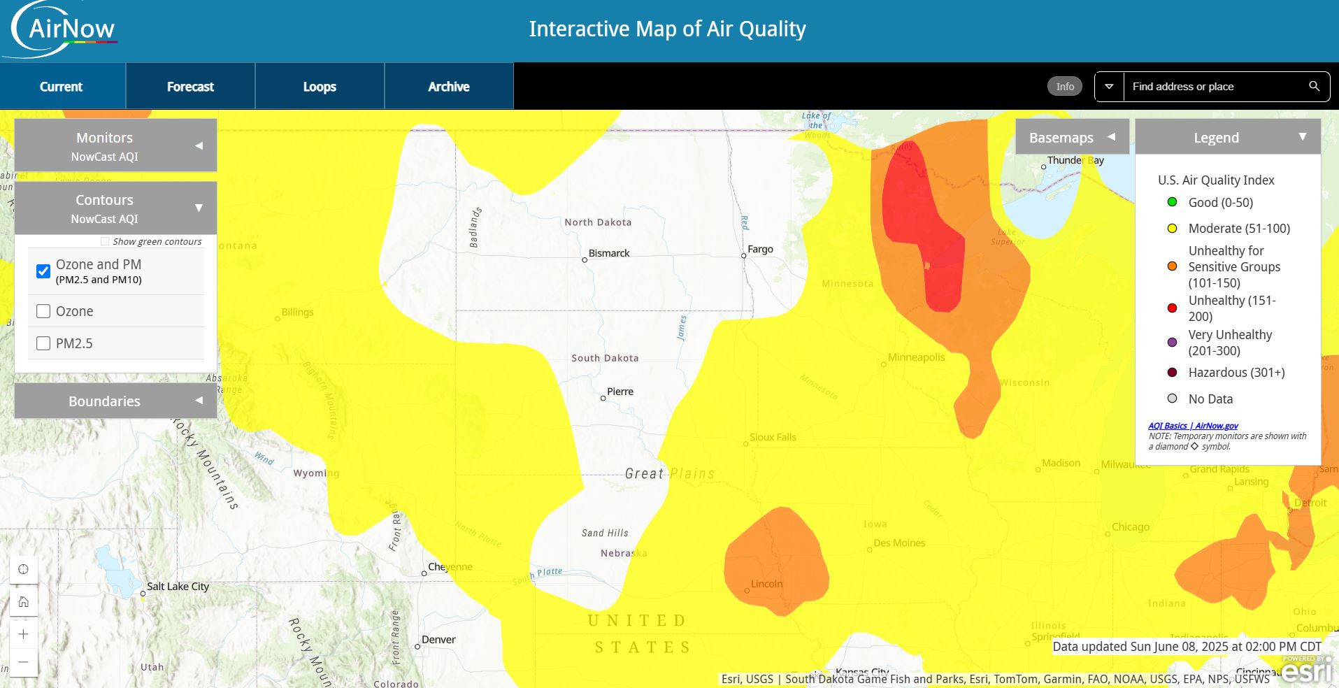Click the AirNow logo
This screenshot has height=688, width=1339.
(x=62, y=29)
